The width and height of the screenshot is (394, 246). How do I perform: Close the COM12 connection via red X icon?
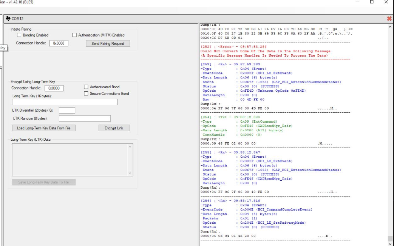point(389,17)
